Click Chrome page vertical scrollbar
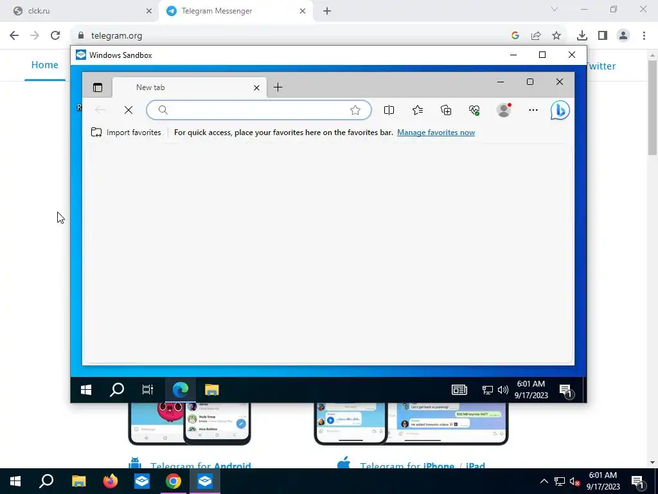 (653, 108)
